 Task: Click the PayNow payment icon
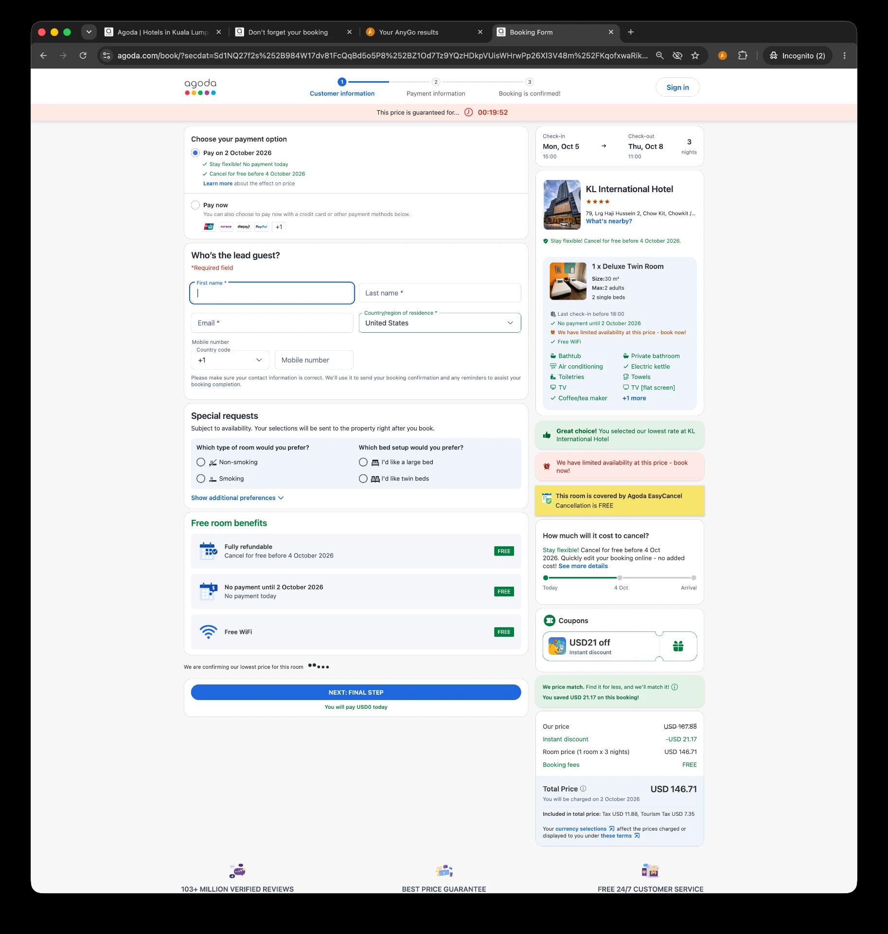click(226, 227)
